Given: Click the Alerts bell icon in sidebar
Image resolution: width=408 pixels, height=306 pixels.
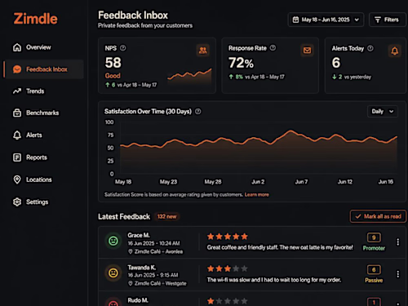Looking at the screenshot, I should [17, 135].
